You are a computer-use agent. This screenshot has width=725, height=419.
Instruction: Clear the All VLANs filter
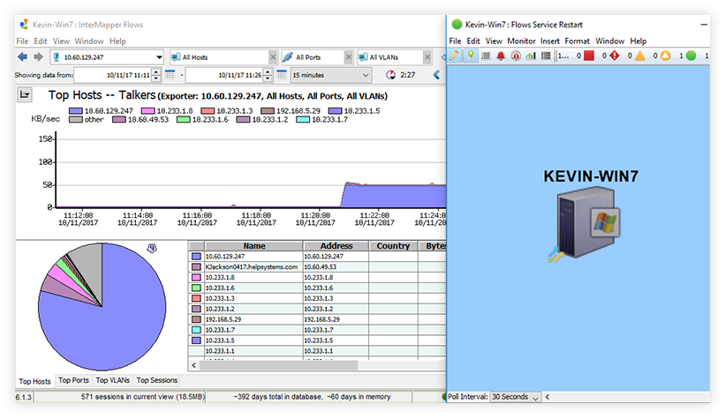[427, 57]
